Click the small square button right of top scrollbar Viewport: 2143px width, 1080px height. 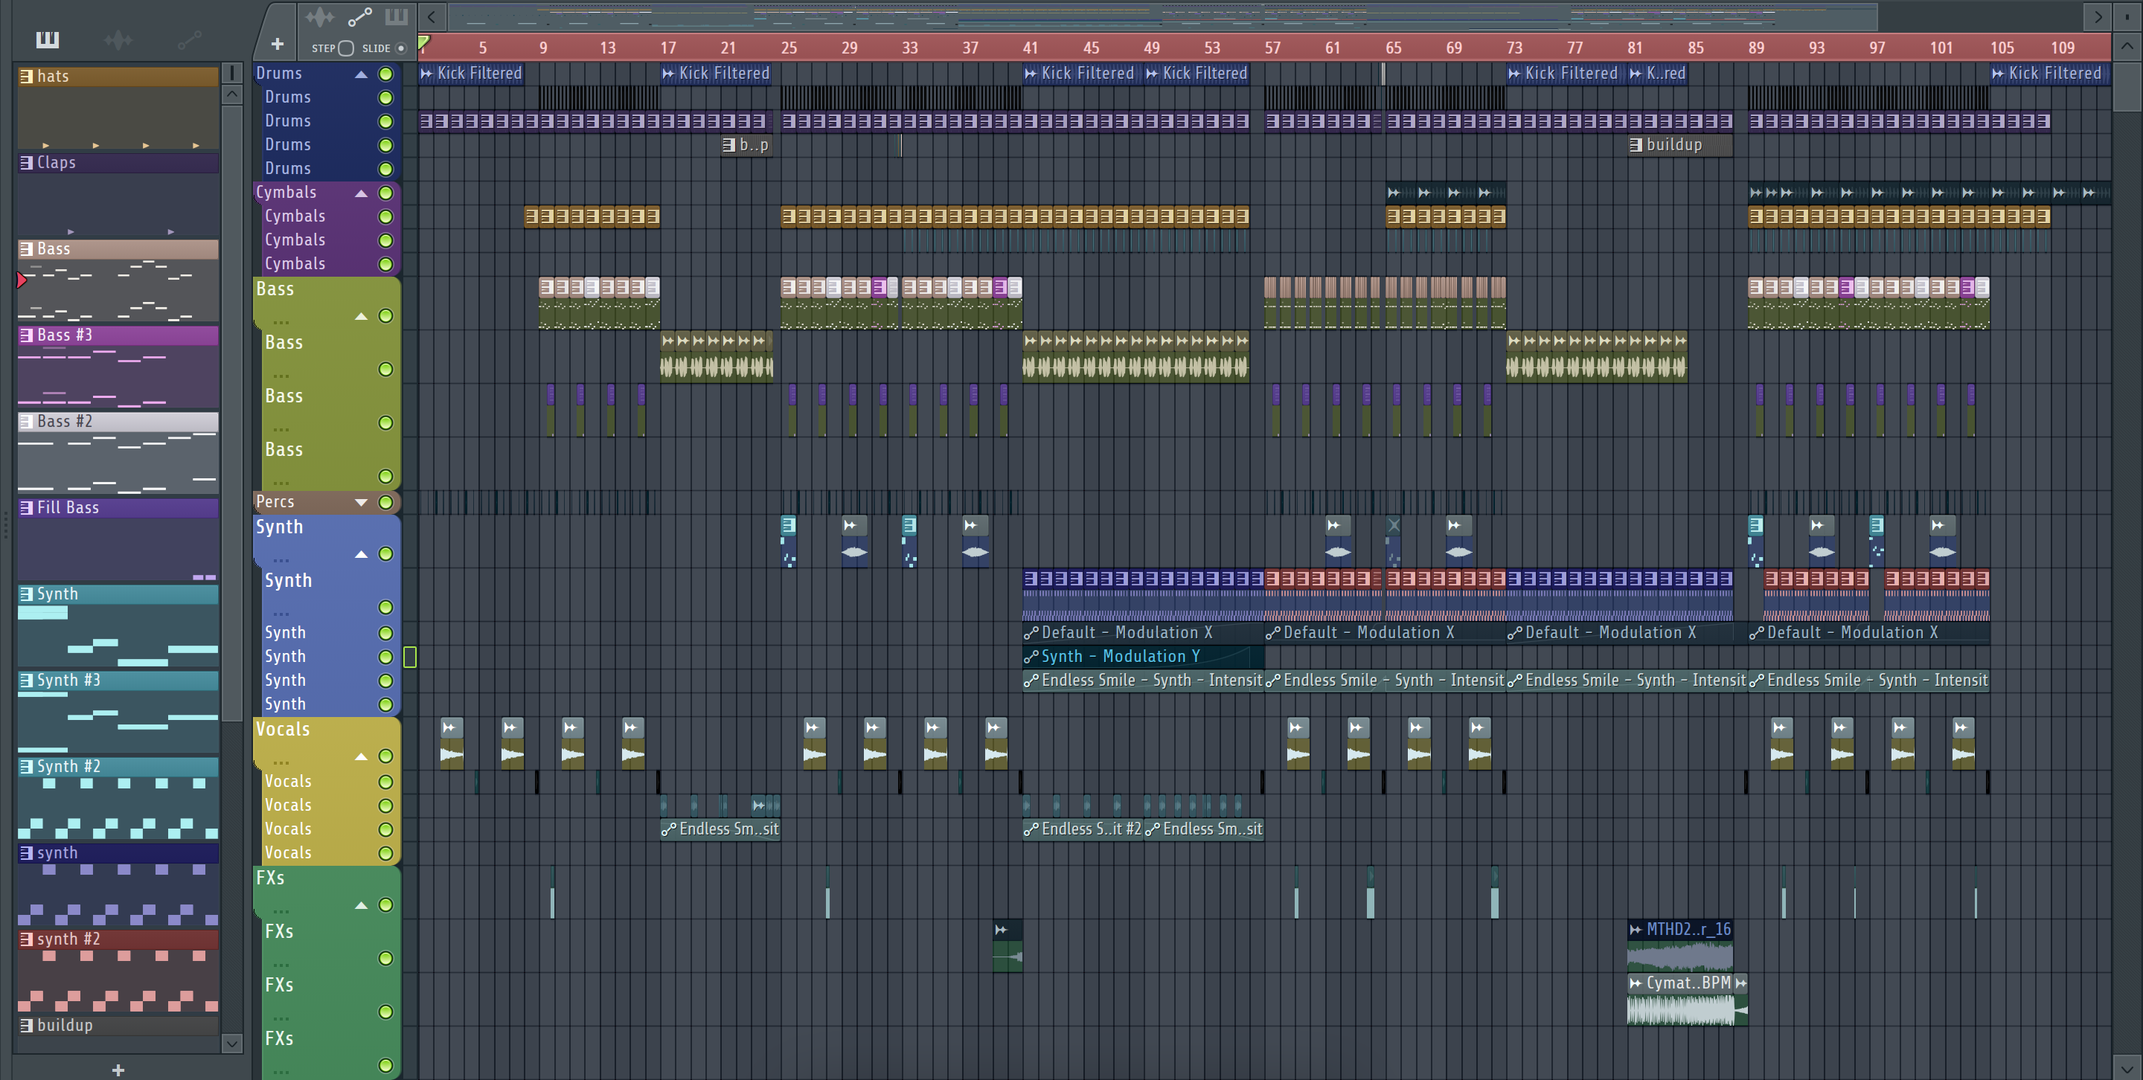click(x=2127, y=16)
